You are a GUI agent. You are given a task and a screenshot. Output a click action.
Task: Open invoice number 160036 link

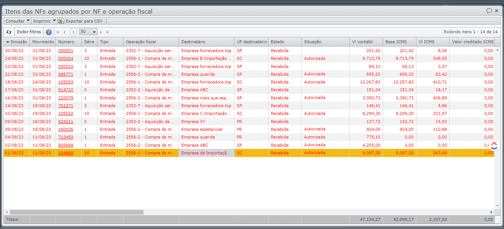pyautogui.click(x=65, y=129)
